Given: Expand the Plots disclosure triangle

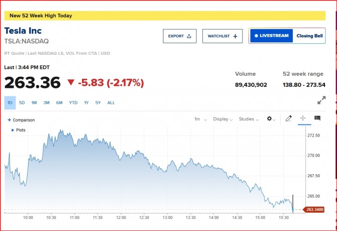Looking at the screenshot, I should coord(12,130).
